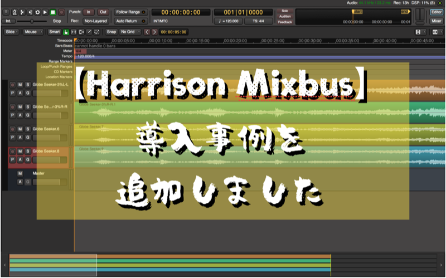Jump to session start with the go-to-start icon
Image resolution: width=446 pixels, height=278 pixels.
click(22, 12)
